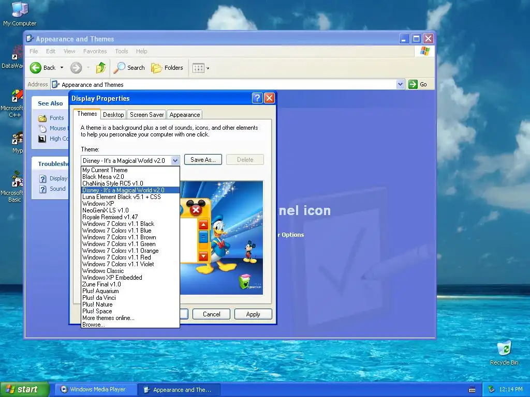Select the Windows Classic theme
Image resolution: width=530 pixels, height=397 pixels.
tap(130, 271)
